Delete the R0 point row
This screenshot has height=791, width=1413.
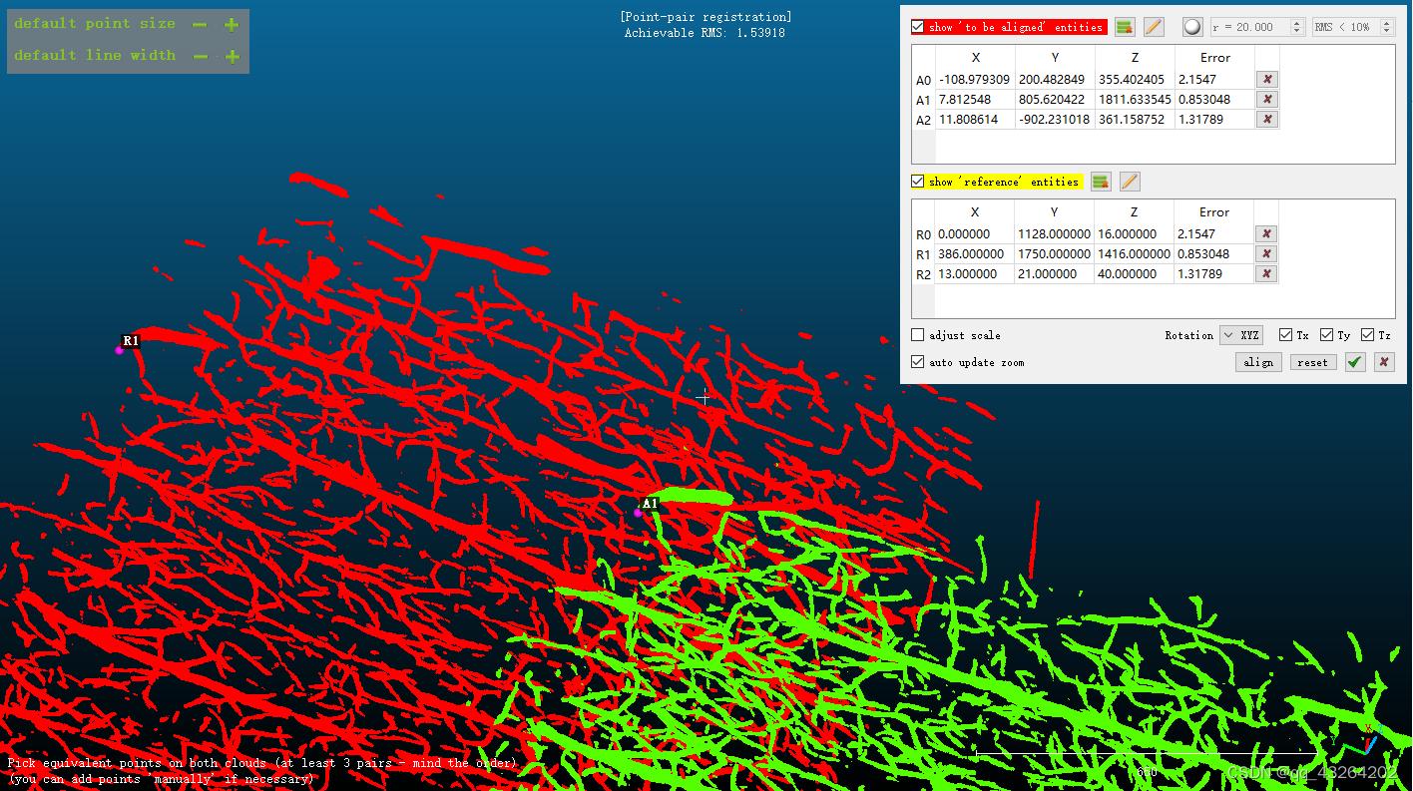tap(1266, 233)
